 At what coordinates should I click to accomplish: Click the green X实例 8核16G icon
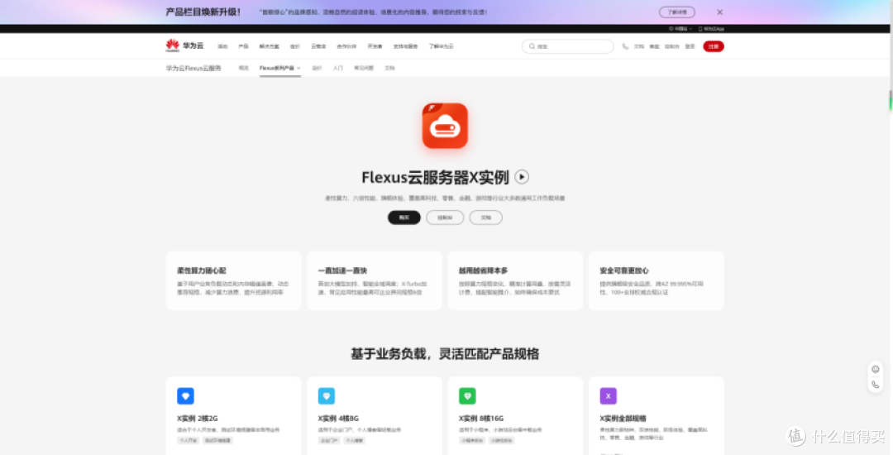click(x=467, y=395)
